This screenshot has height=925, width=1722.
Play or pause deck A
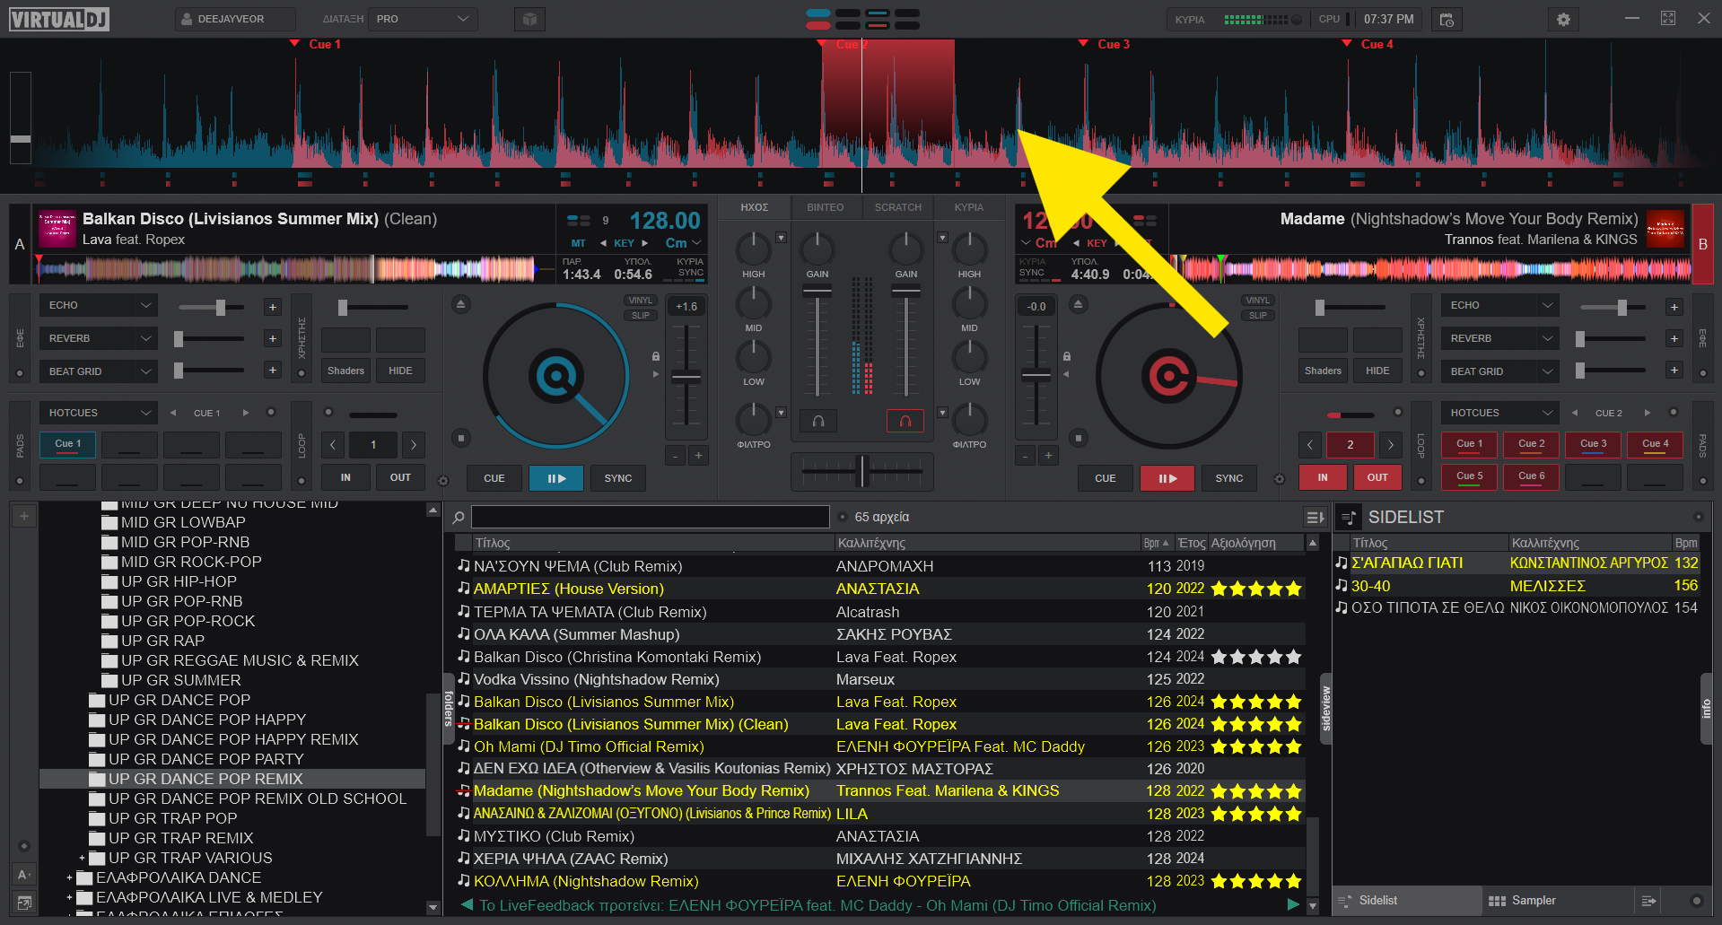tap(555, 478)
